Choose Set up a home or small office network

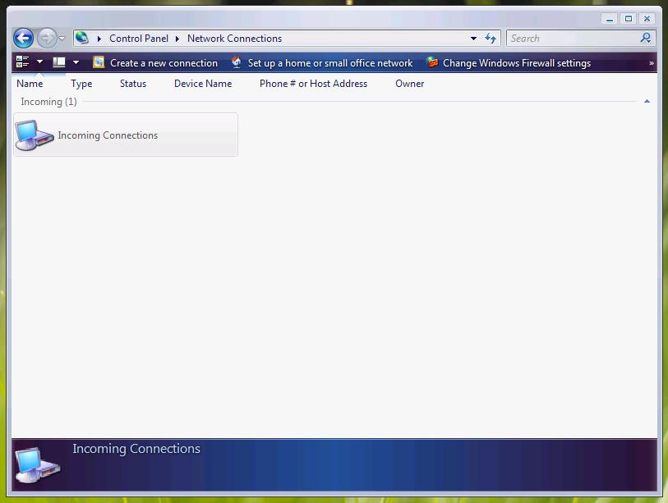pos(330,63)
